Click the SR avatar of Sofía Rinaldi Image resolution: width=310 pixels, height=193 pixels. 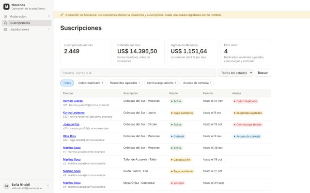tap(6, 186)
